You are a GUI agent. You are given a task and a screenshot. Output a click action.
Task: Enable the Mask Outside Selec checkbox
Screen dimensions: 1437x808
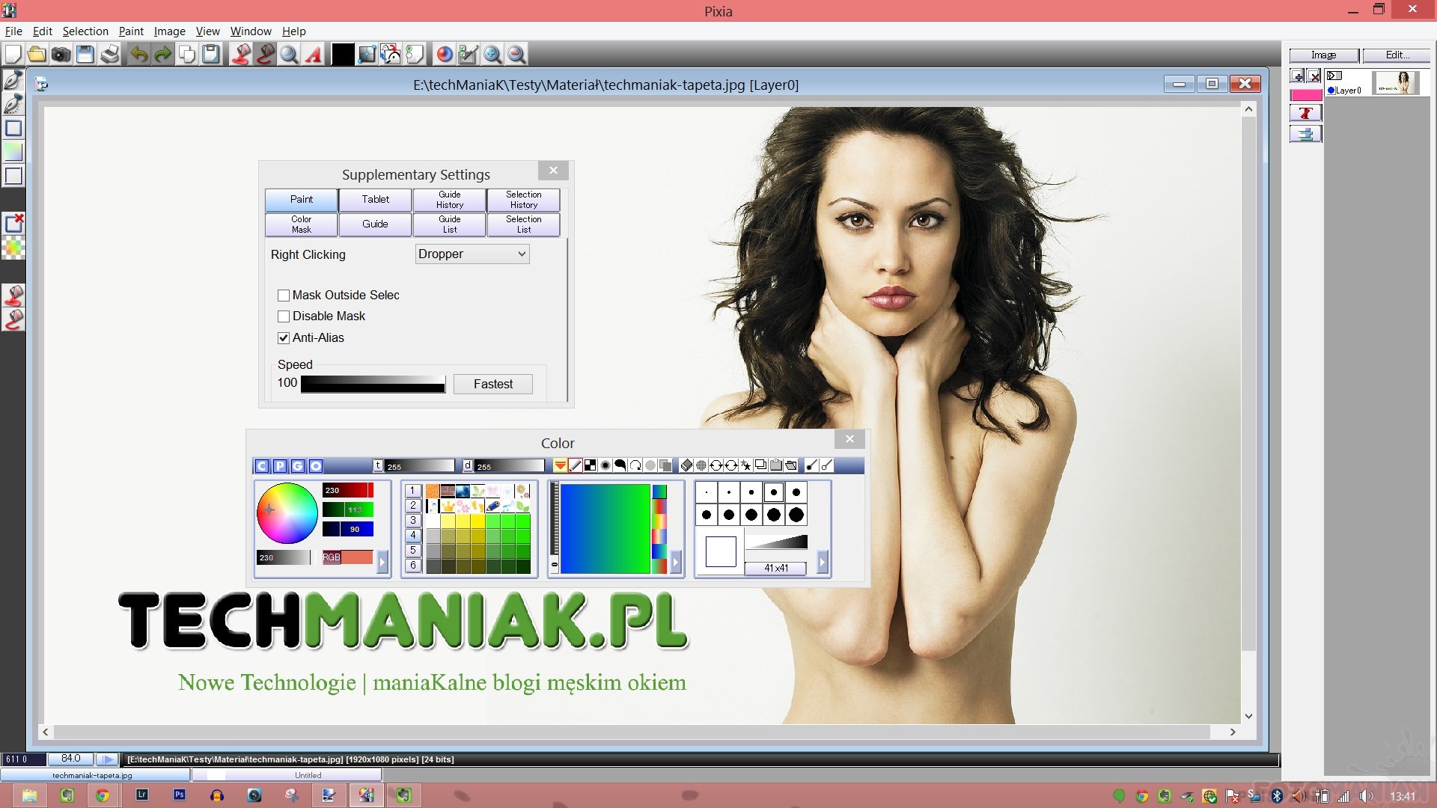click(x=284, y=296)
